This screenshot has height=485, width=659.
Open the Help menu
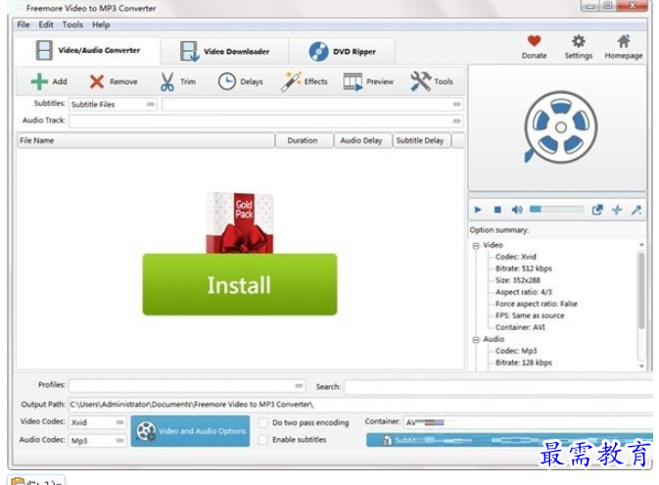pyautogui.click(x=101, y=24)
